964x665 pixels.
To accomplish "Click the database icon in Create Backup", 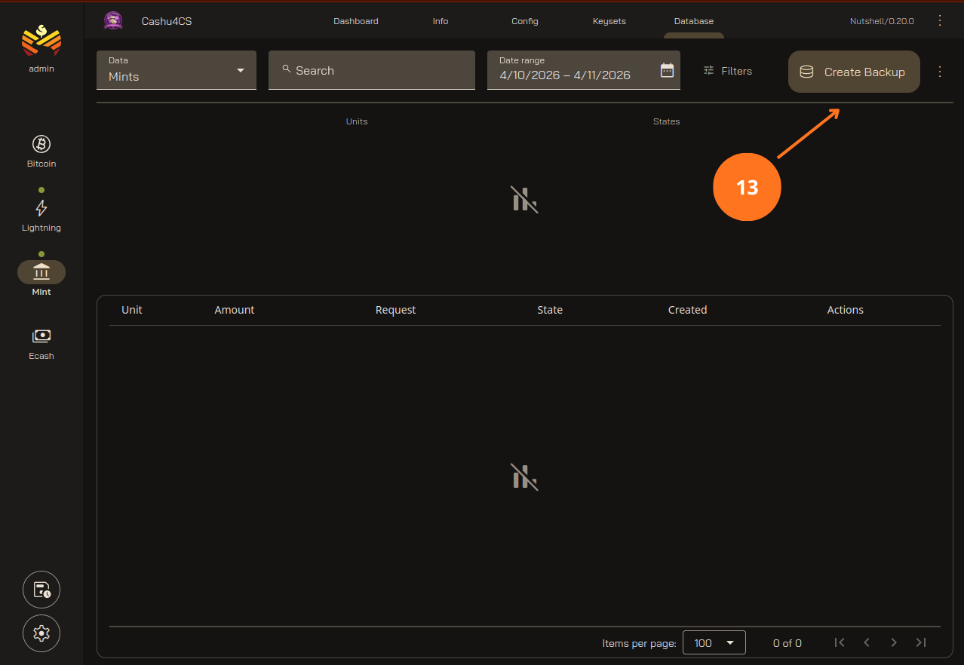I will [x=806, y=72].
